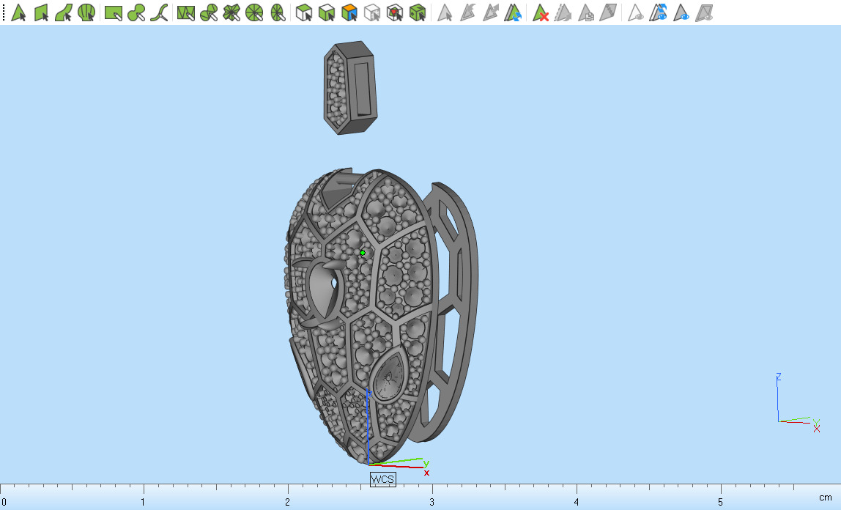Select the Mark Shell tool
The height and width of the screenshot is (510, 841).
pyautogui.click(x=86, y=12)
